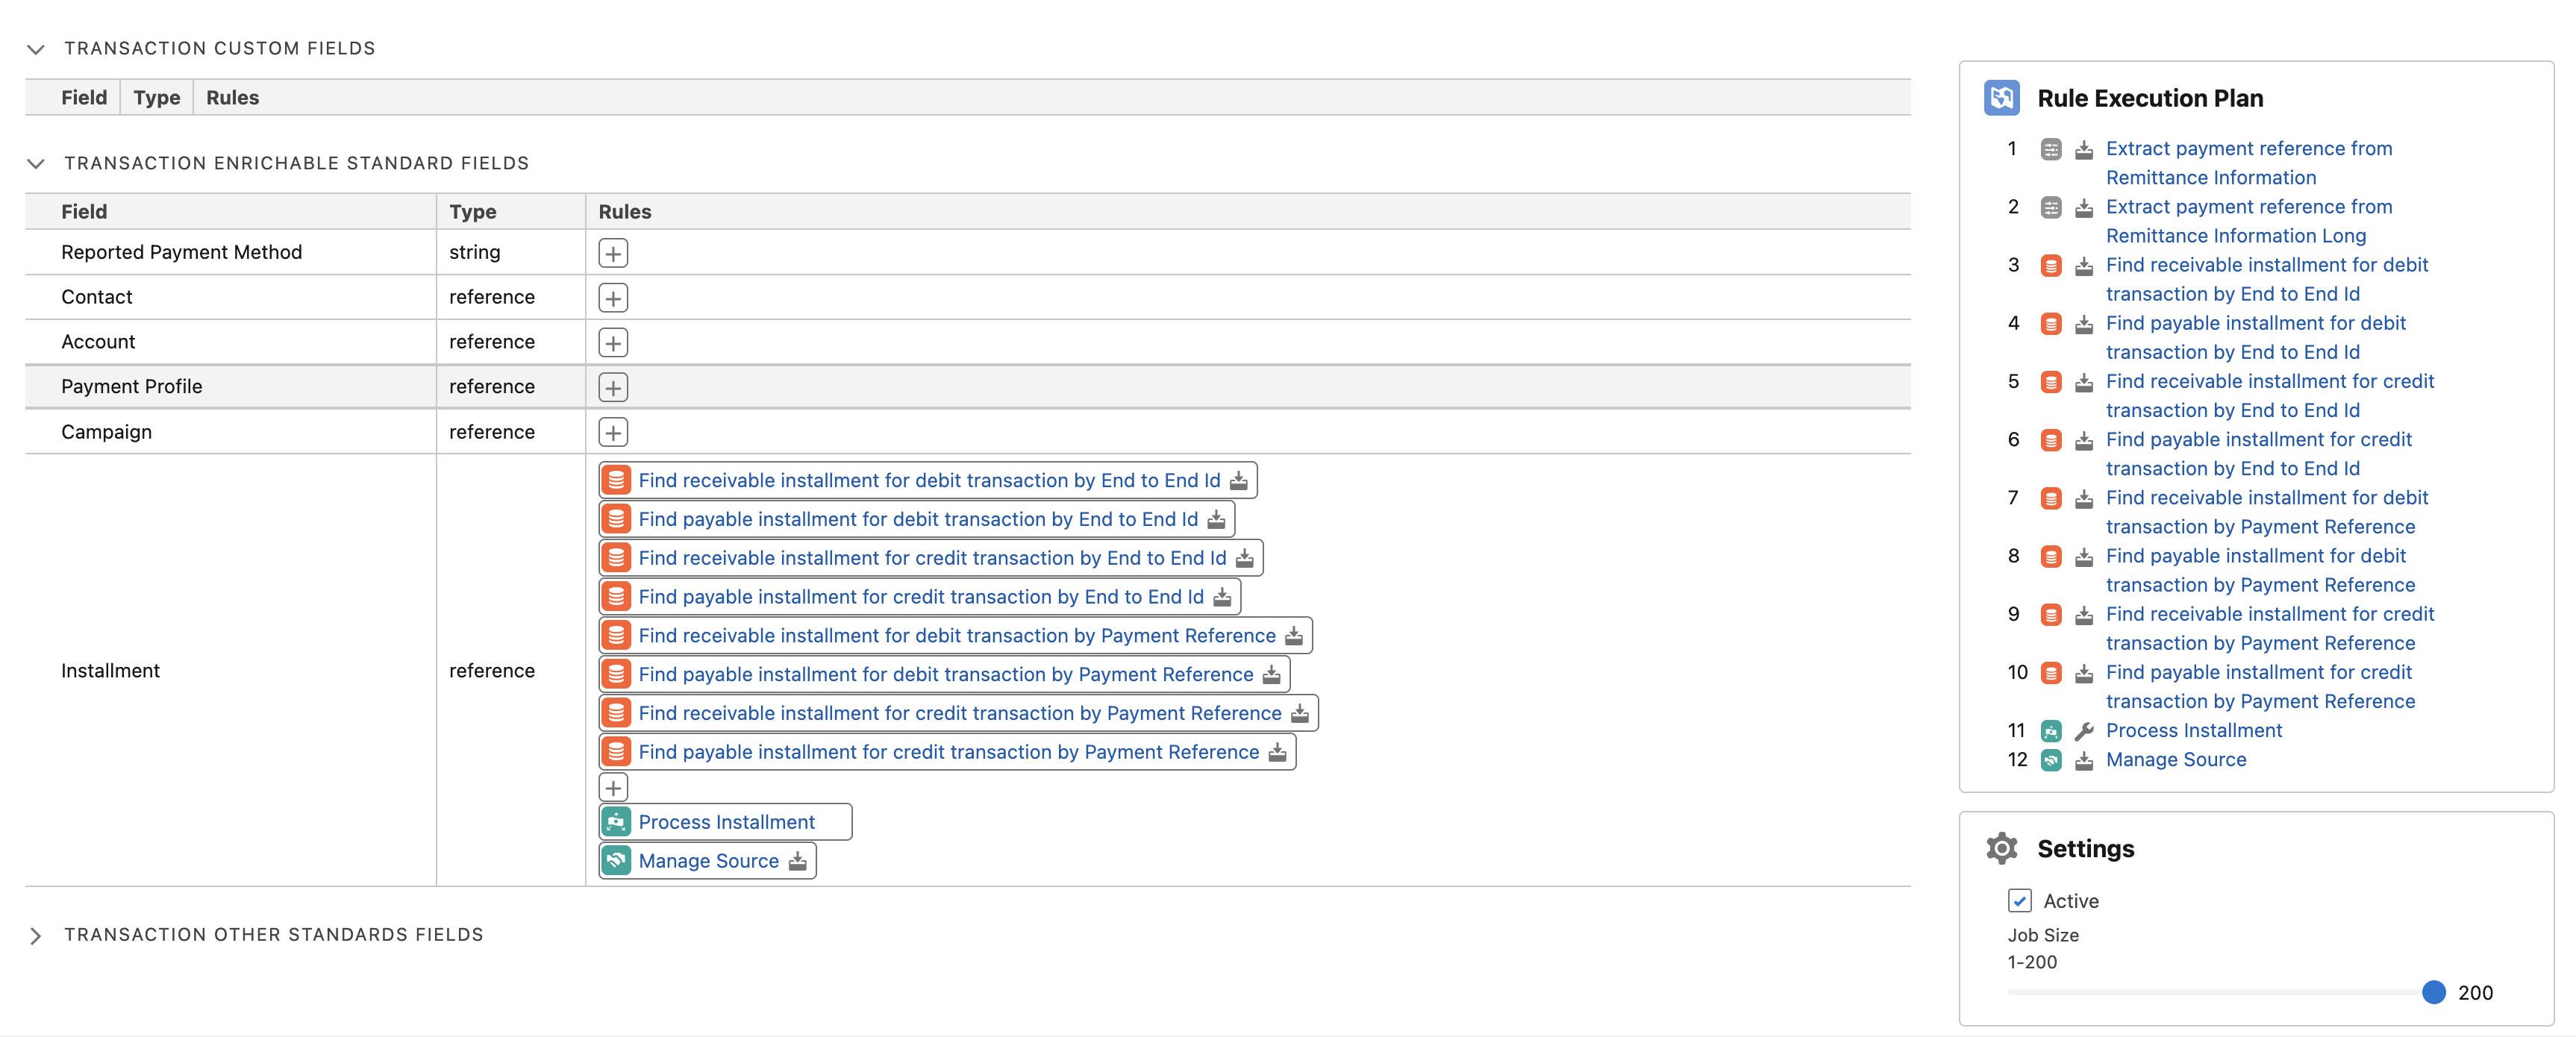Screen dimensions: 2576x1037
Task: Collapse Transaction Enrichable Standard Fields section
Action: coord(36,164)
